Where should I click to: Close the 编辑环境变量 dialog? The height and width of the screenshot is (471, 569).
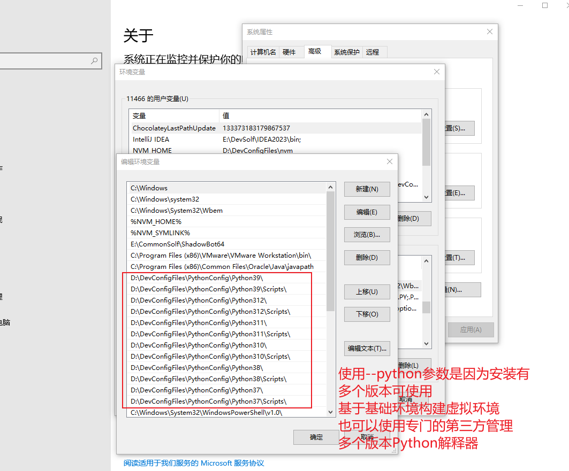[x=389, y=161]
